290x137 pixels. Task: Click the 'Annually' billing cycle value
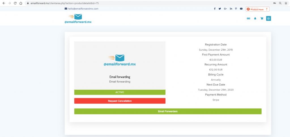(x=216, y=80)
